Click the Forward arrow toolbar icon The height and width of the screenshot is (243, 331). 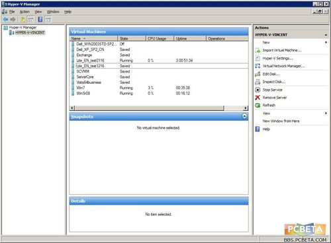click(x=13, y=19)
